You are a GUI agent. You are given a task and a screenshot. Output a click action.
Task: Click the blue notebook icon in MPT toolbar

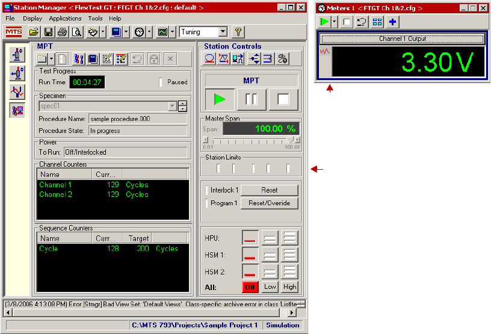click(x=93, y=59)
